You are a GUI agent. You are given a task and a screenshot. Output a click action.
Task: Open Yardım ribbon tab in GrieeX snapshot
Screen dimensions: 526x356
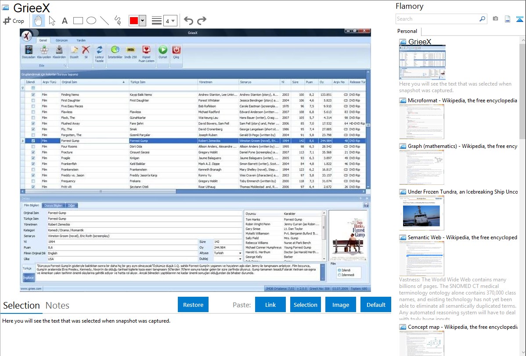pyautogui.click(x=81, y=40)
